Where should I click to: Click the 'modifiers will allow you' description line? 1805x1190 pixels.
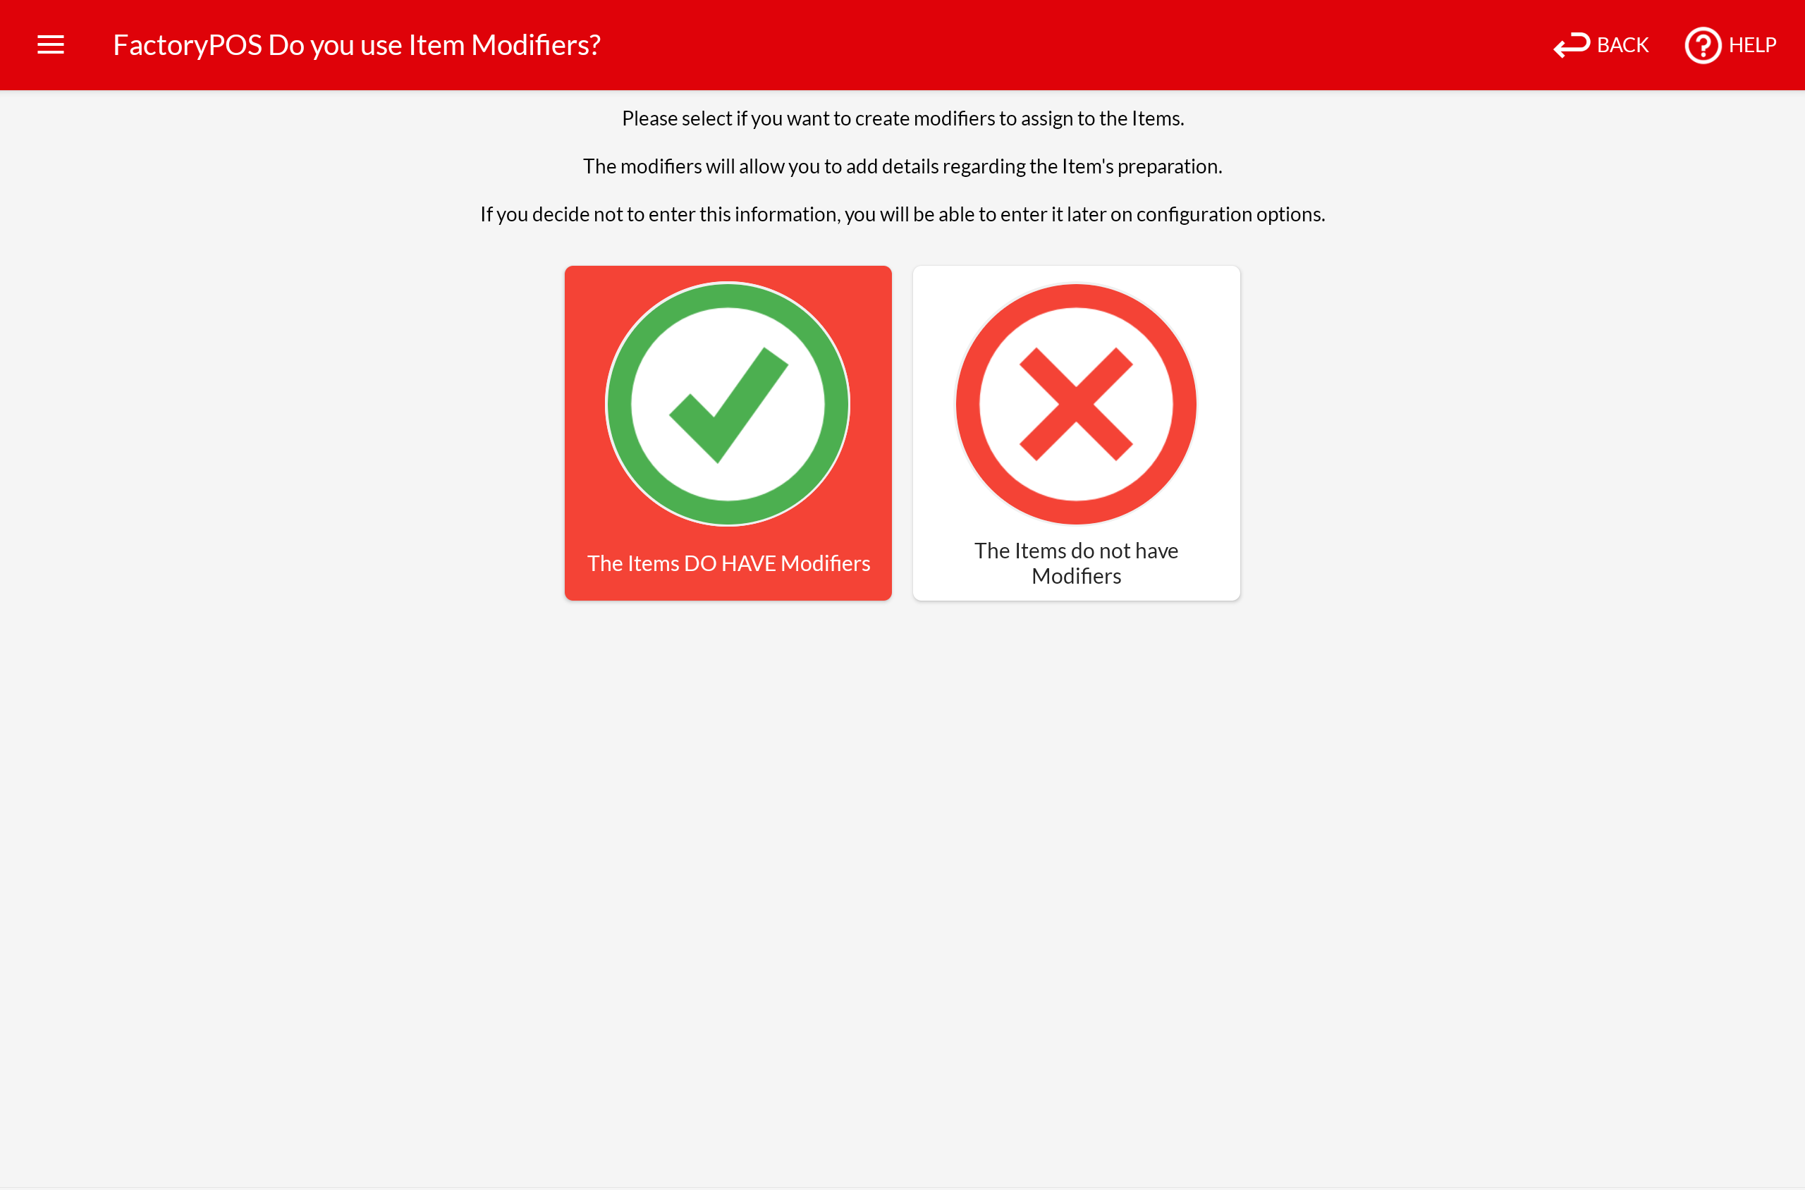(902, 166)
